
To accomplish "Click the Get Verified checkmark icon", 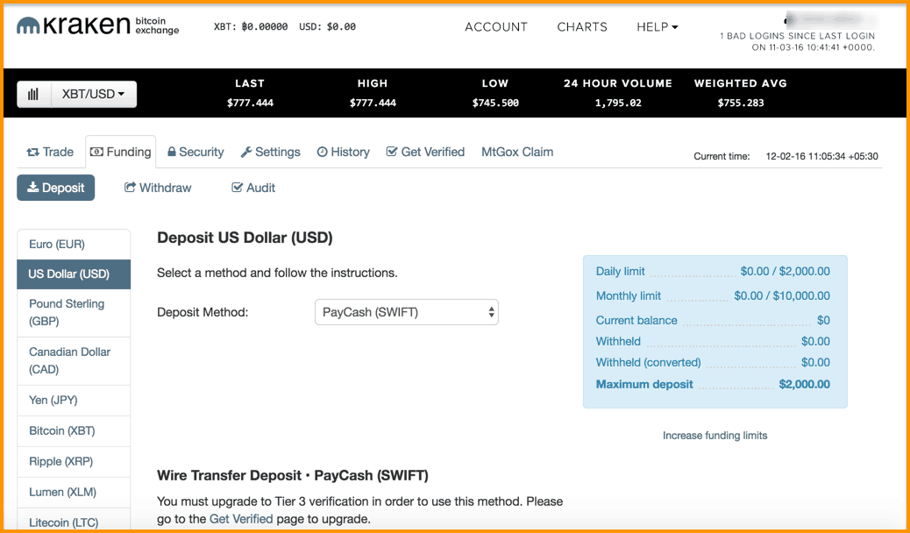I will (x=392, y=152).
